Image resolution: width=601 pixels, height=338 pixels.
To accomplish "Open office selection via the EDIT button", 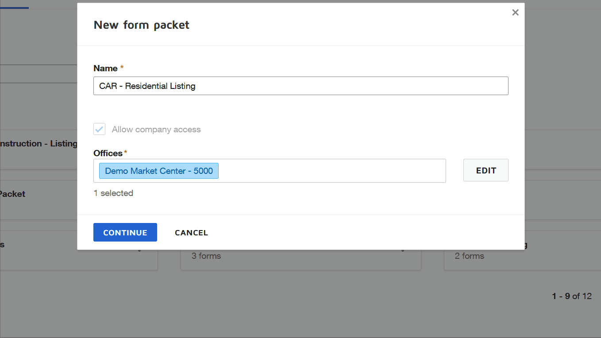I will click(x=485, y=170).
